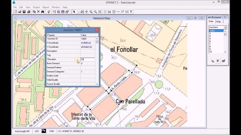Switch to Browser Data tab
Image resolution: width=241 pixels, height=135 pixels.
pyautogui.click(x=211, y=21)
